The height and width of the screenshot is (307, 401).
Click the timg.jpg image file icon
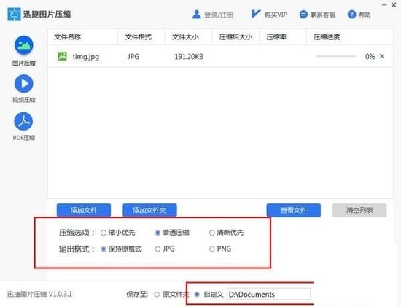(62, 56)
